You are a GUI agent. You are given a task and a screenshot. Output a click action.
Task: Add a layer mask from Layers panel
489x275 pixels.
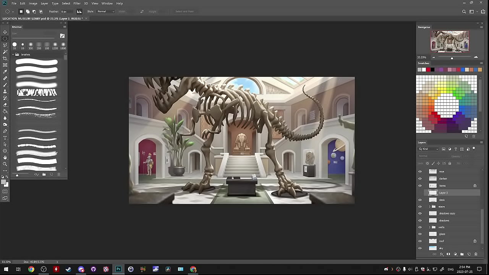tap(449, 254)
